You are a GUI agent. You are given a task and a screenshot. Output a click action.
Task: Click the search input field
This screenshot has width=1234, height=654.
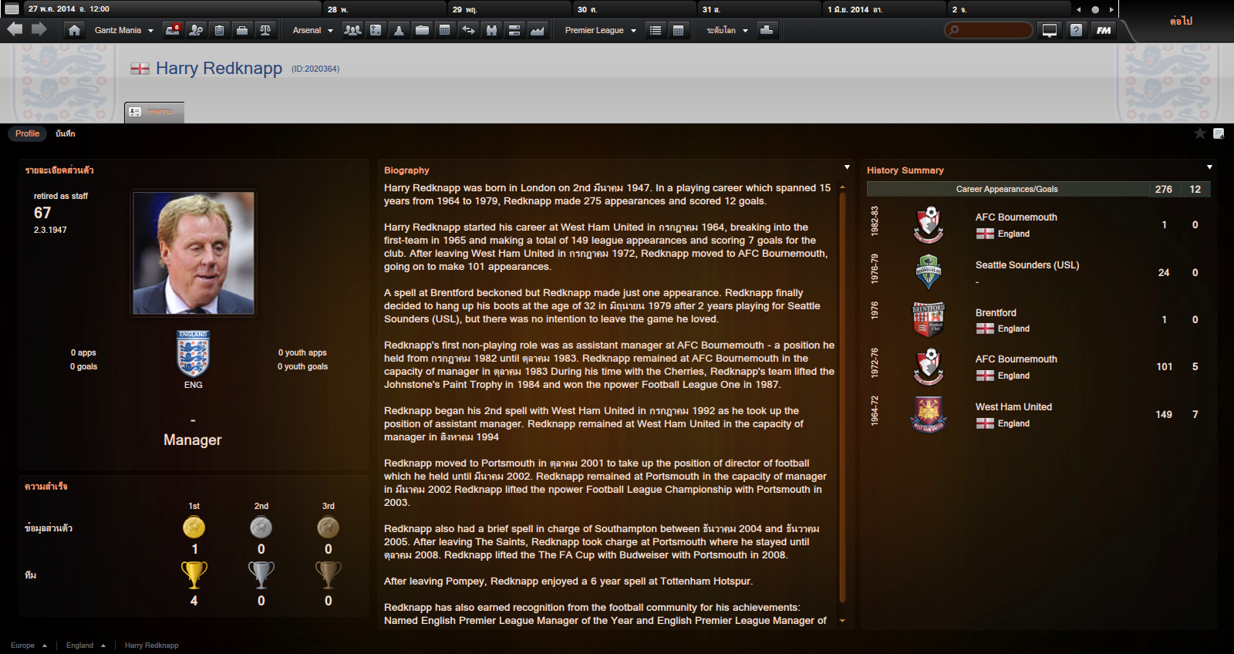989,30
